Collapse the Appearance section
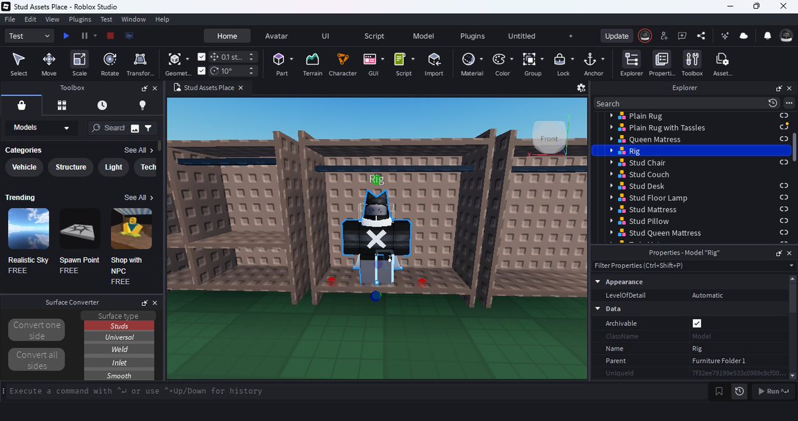Viewport: 798px width, 421px height. coord(598,282)
